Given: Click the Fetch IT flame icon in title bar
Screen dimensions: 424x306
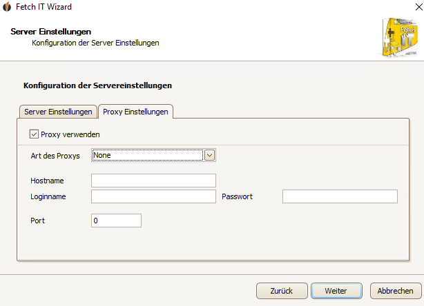Looking at the screenshot, I should [7, 7].
